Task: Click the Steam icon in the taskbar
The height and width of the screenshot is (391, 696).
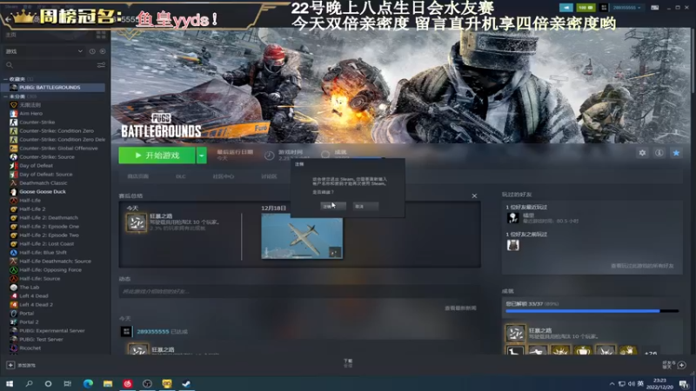Action: (186, 383)
